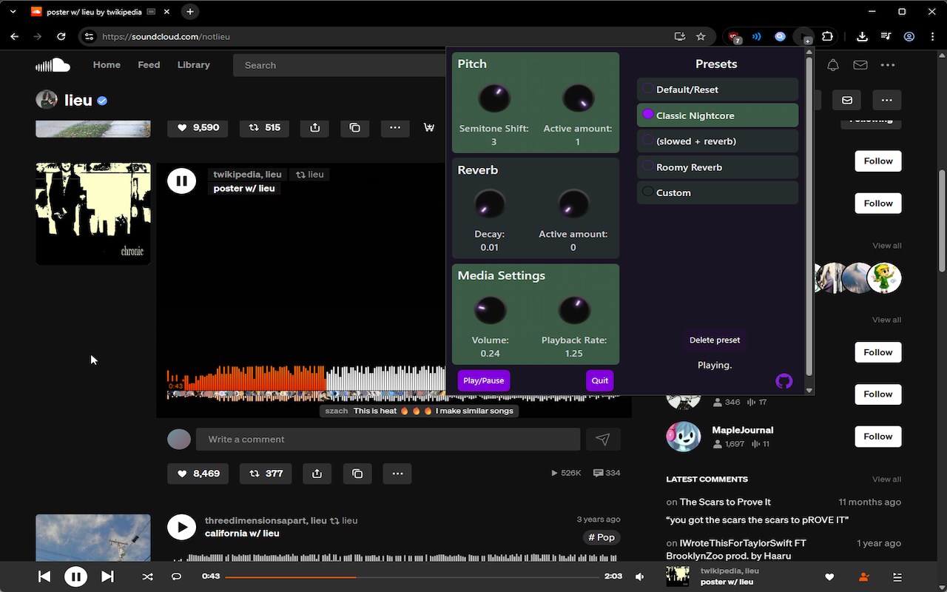Send the comment with paper plane icon

click(603, 440)
